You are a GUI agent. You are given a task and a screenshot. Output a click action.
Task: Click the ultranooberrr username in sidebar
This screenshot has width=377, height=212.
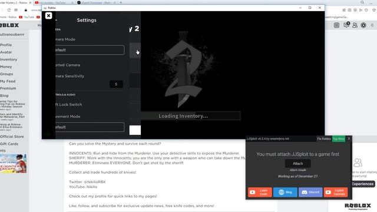click(12, 34)
